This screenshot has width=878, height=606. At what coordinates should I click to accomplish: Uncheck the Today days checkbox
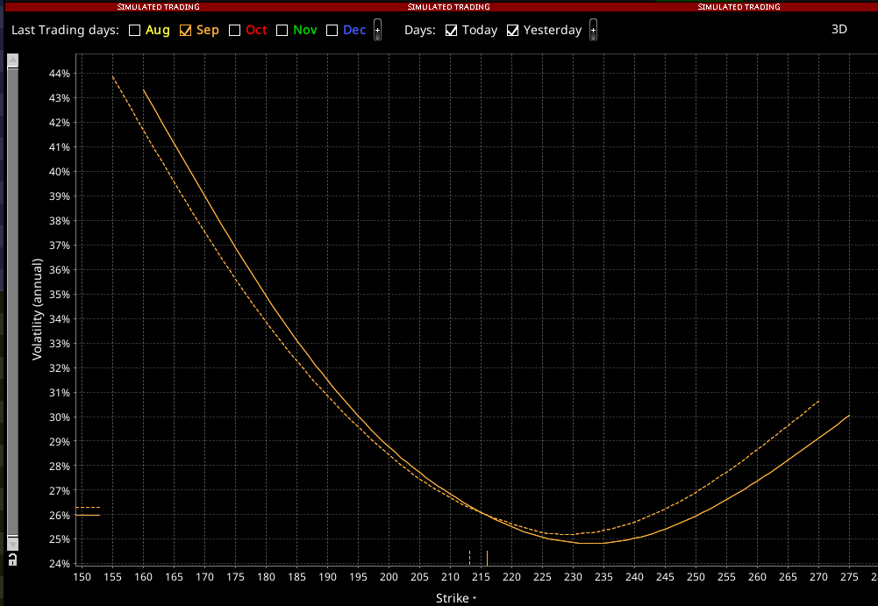pyautogui.click(x=452, y=30)
